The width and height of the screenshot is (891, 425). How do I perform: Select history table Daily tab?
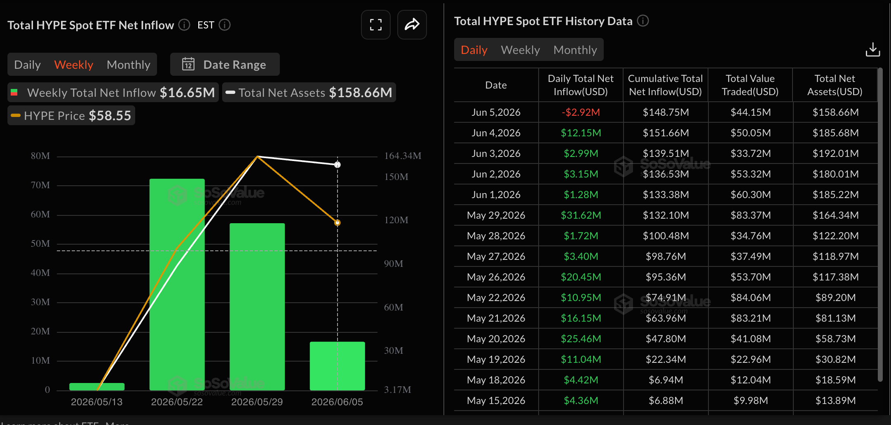[474, 50]
